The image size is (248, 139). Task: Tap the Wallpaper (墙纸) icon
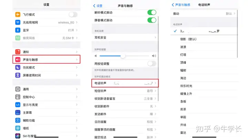(18, 128)
